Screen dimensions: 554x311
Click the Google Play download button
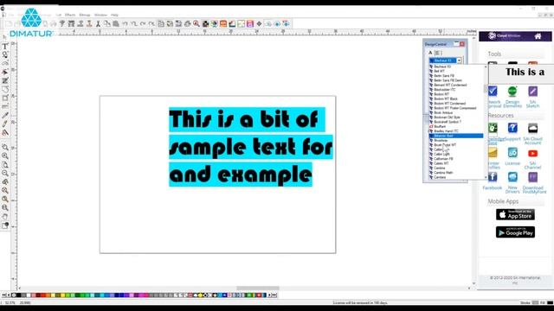(515, 232)
